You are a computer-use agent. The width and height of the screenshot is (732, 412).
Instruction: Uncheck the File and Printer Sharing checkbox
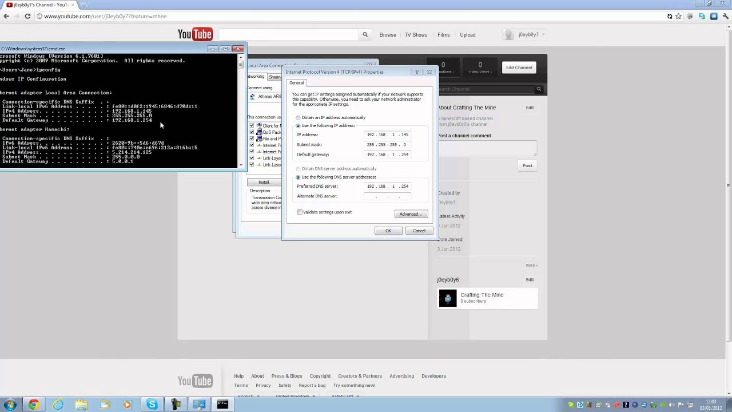pos(252,138)
